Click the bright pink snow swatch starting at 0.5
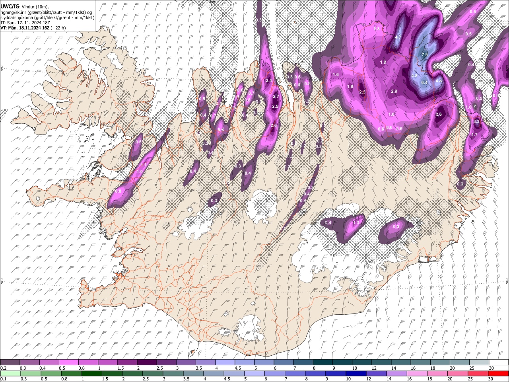Screen dimensions: 509x382 click(68, 363)
